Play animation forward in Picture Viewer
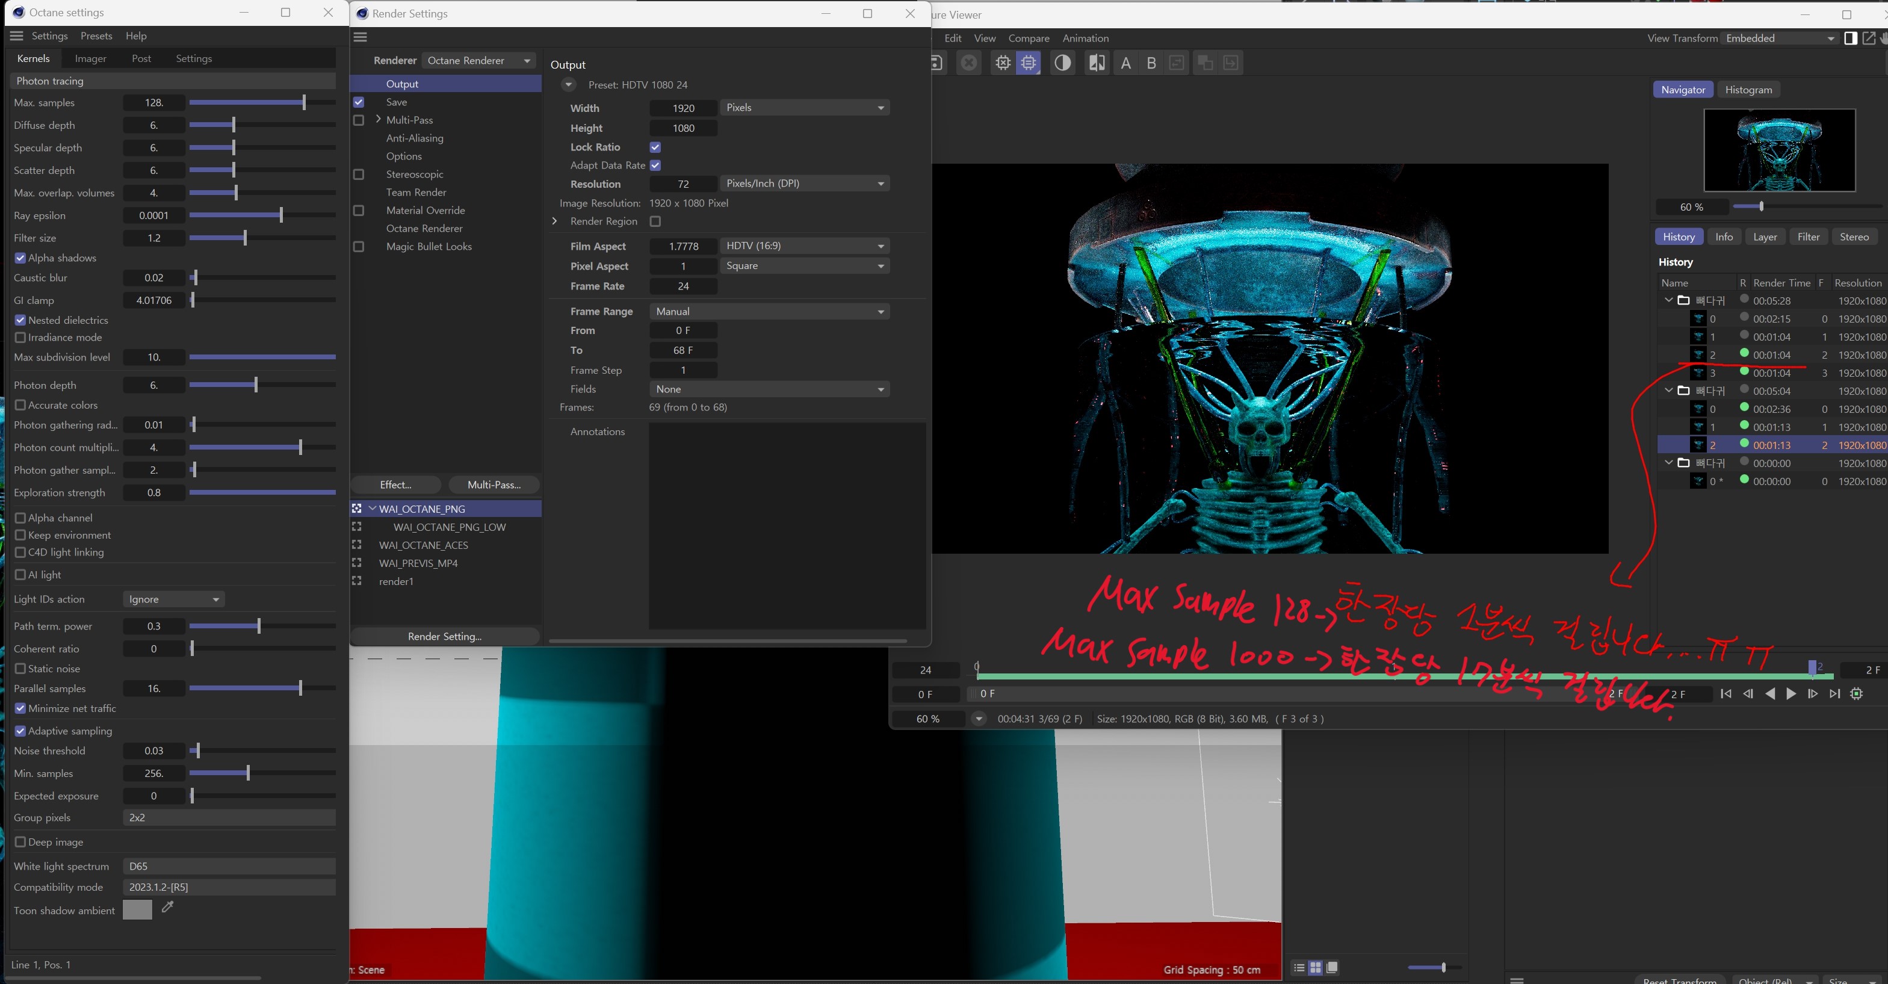The height and width of the screenshot is (984, 1888). click(x=1791, y=693)
